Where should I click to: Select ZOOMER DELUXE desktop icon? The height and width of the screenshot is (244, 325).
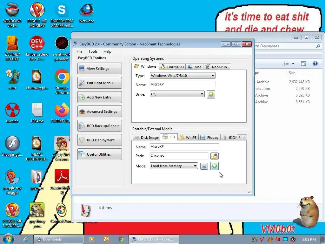[12, 49]
